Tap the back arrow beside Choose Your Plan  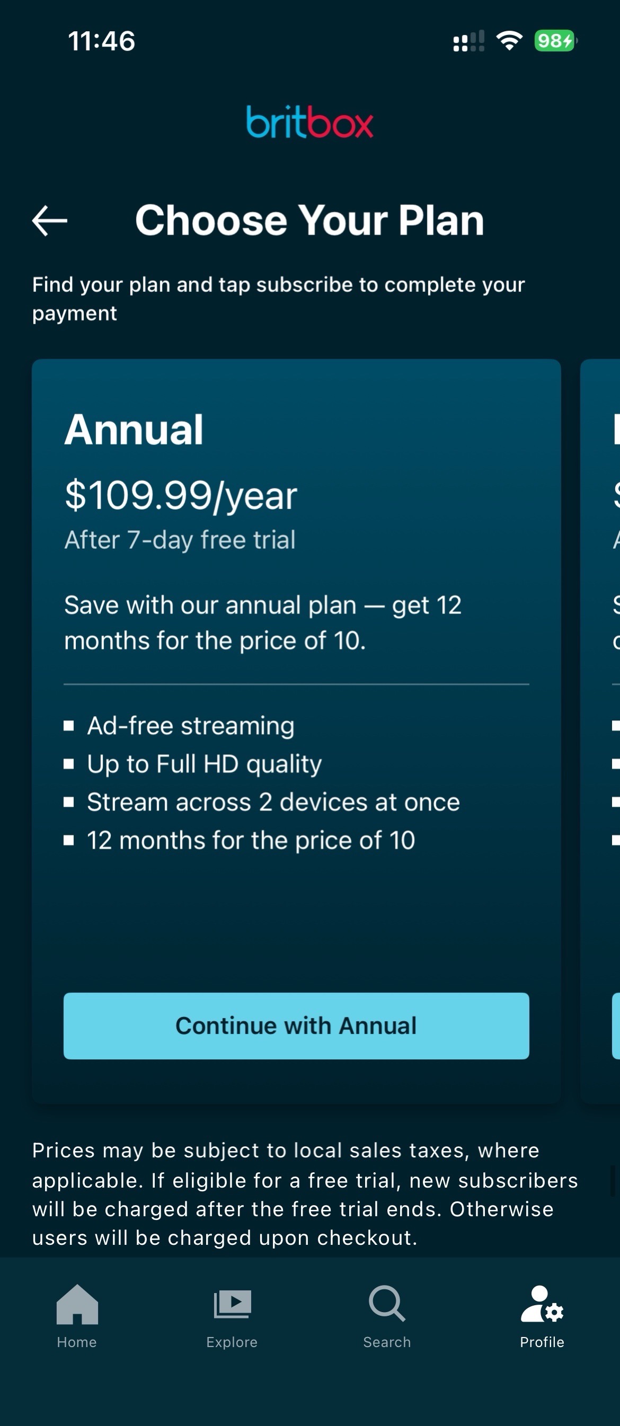point(50,220)
